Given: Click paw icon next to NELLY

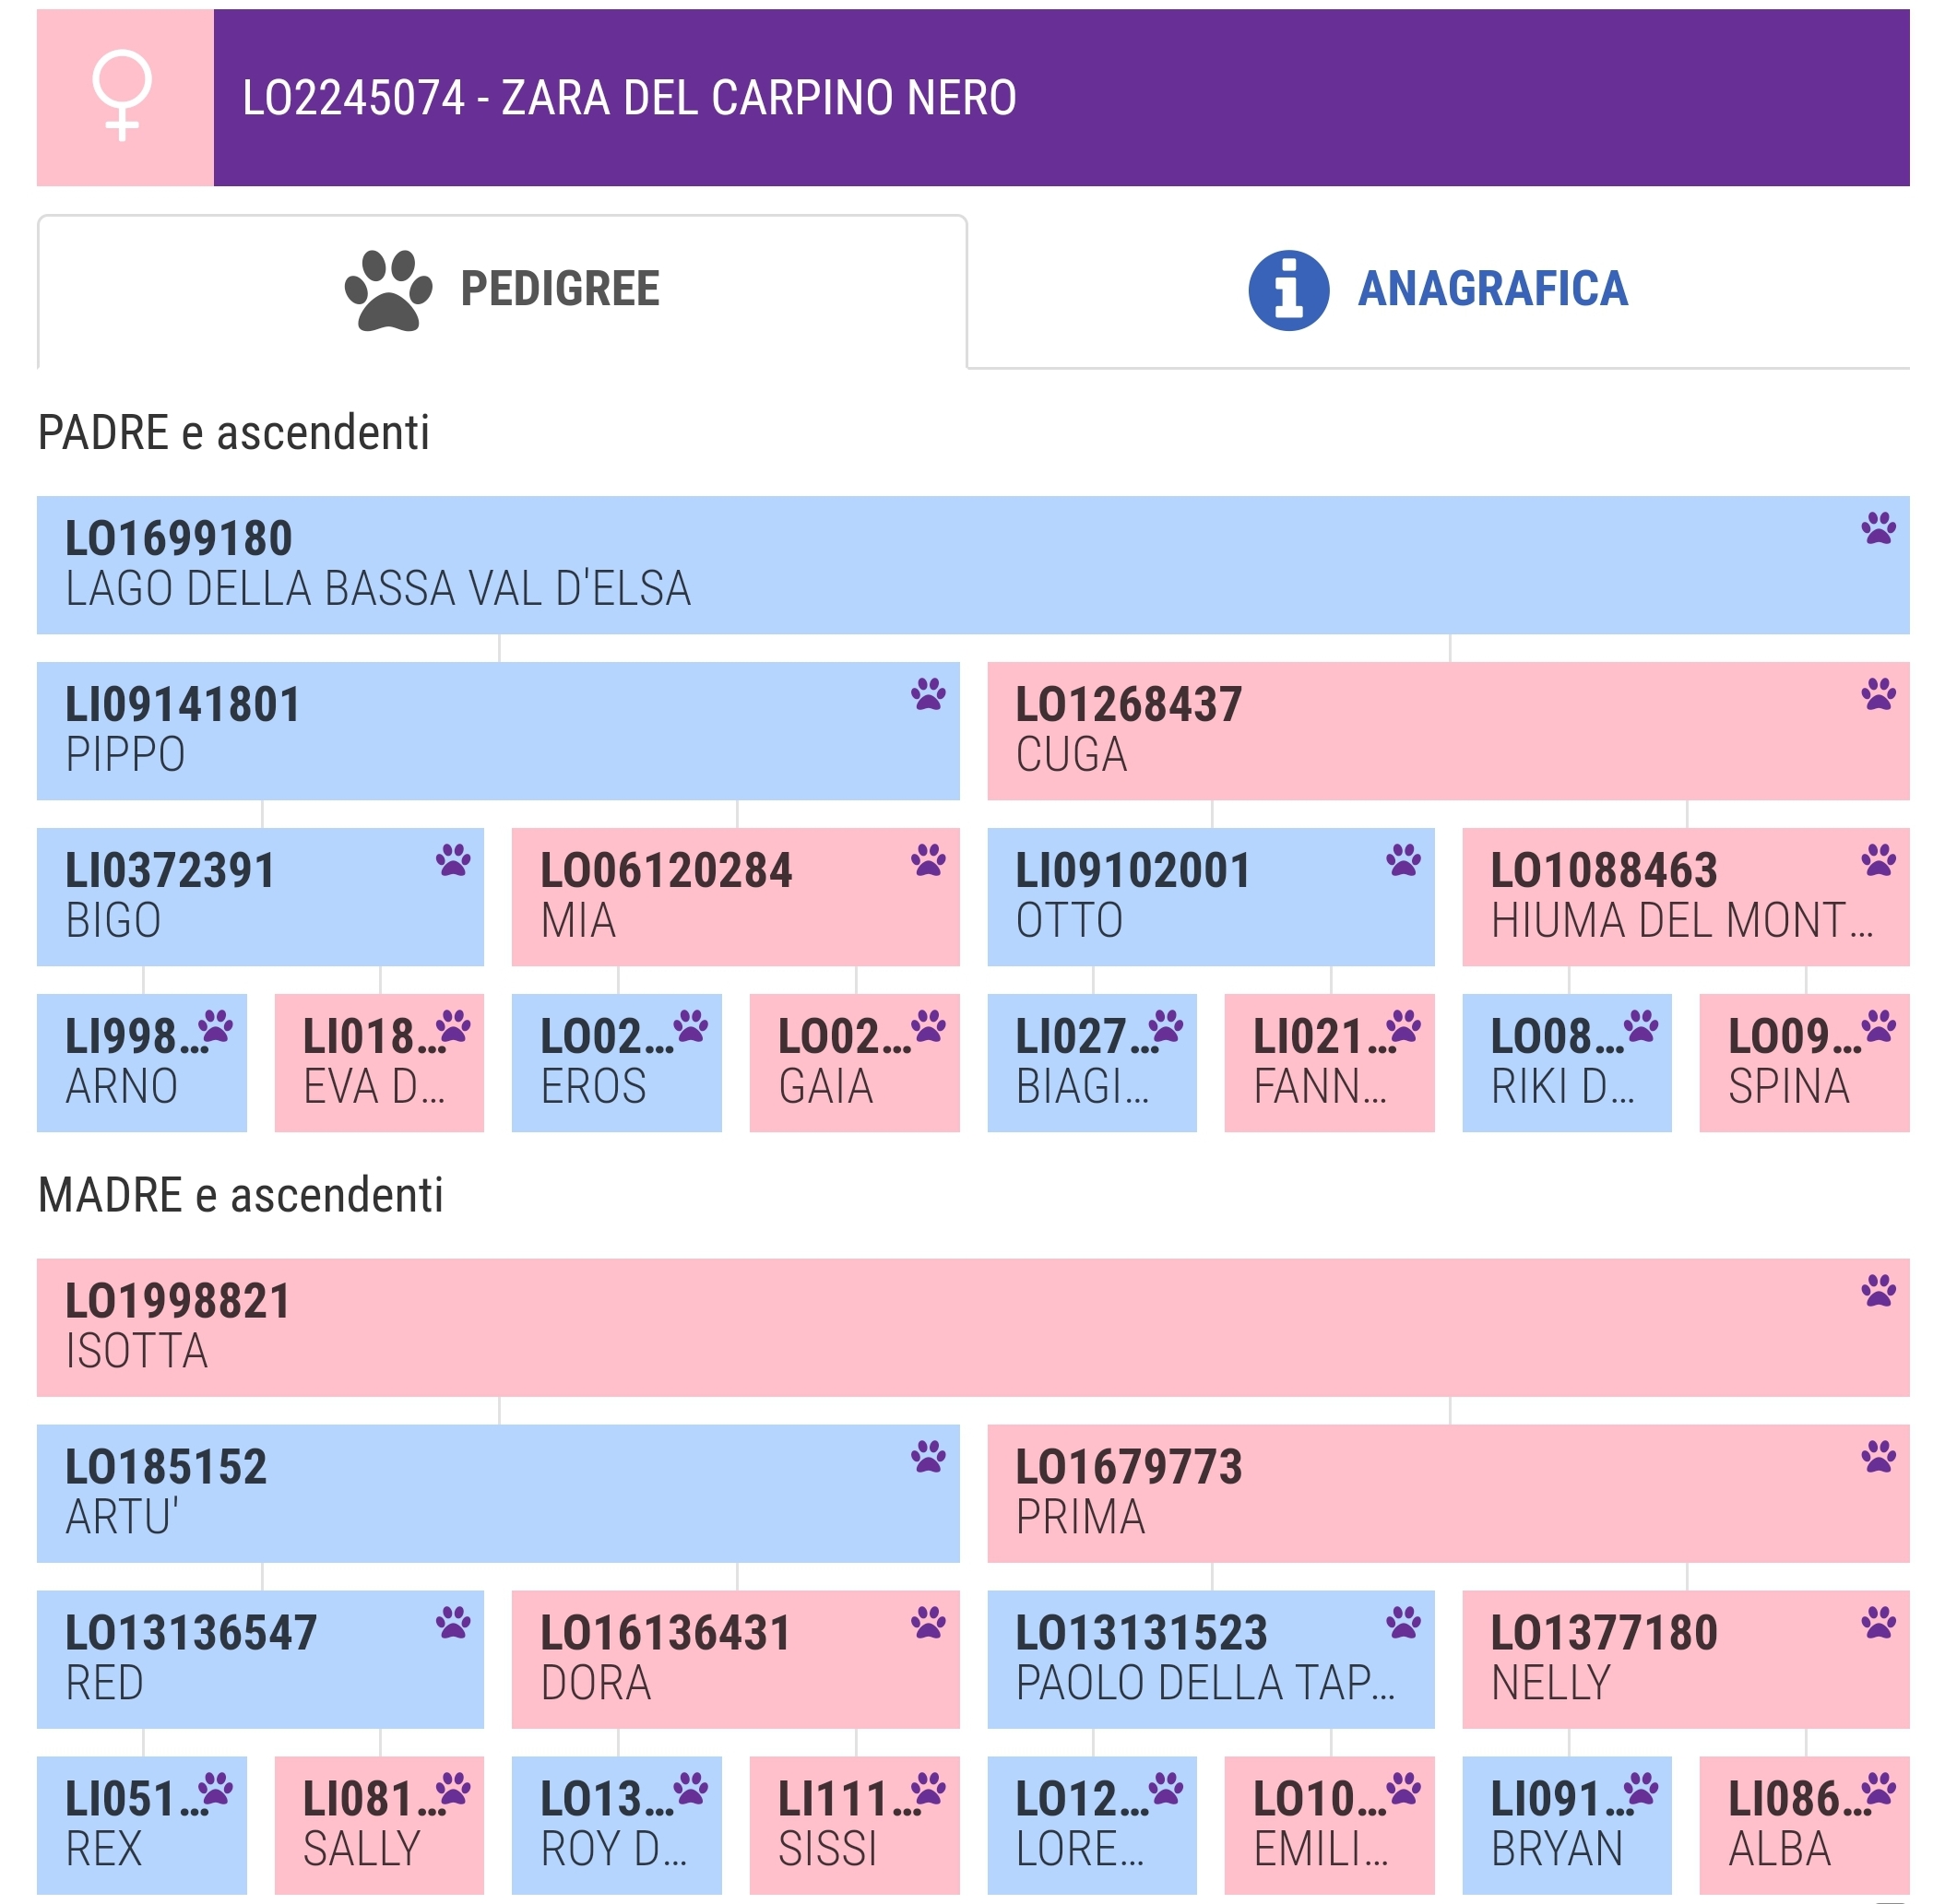Looking at the screenshot, I should 1877,1622.
